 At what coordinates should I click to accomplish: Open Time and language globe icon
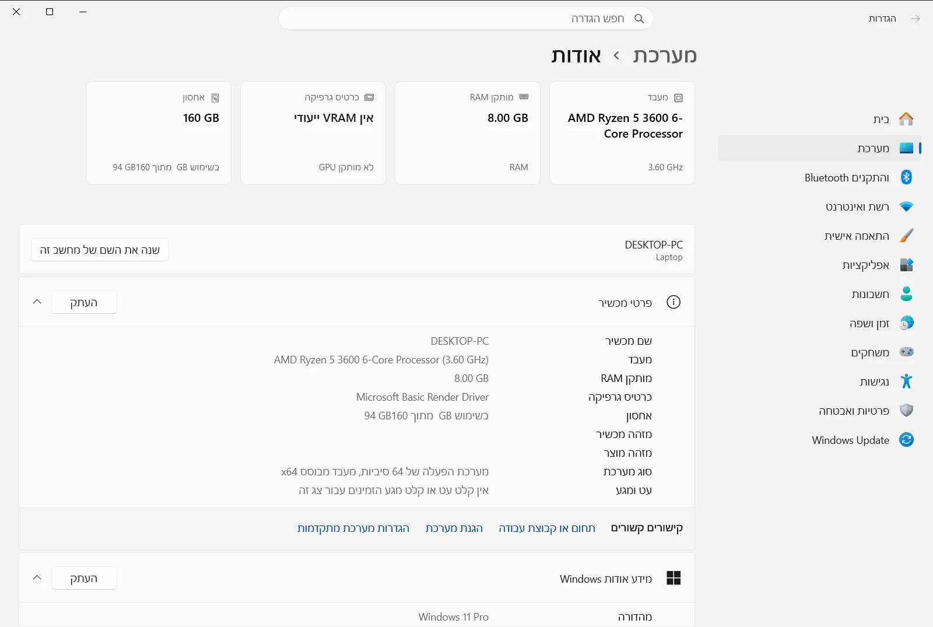pyautogui.click(x=906, y=323)
